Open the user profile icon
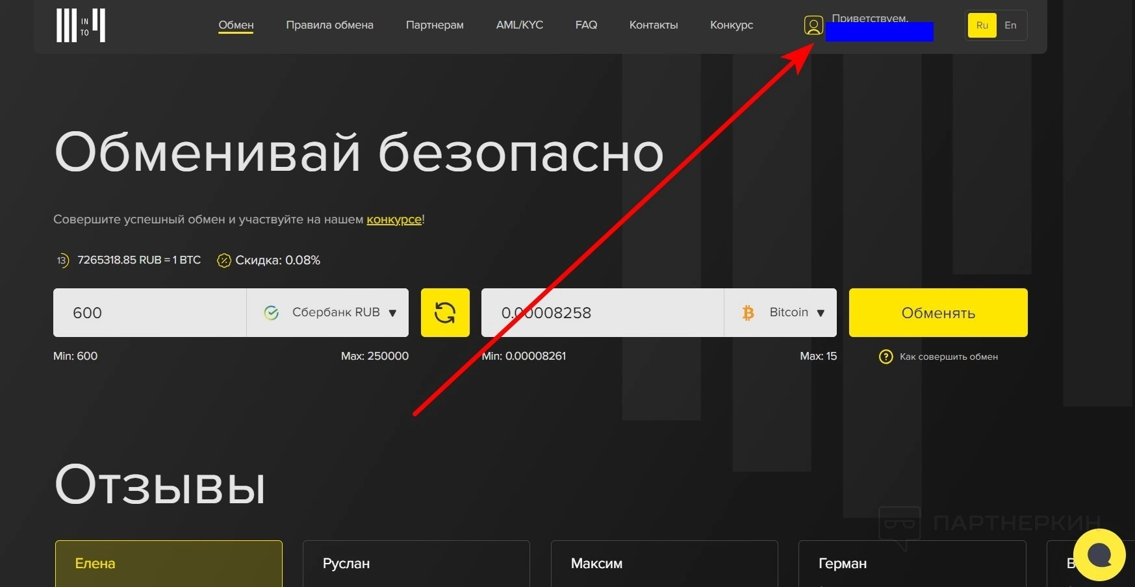The image size is (1135, 587). [813, 25]
